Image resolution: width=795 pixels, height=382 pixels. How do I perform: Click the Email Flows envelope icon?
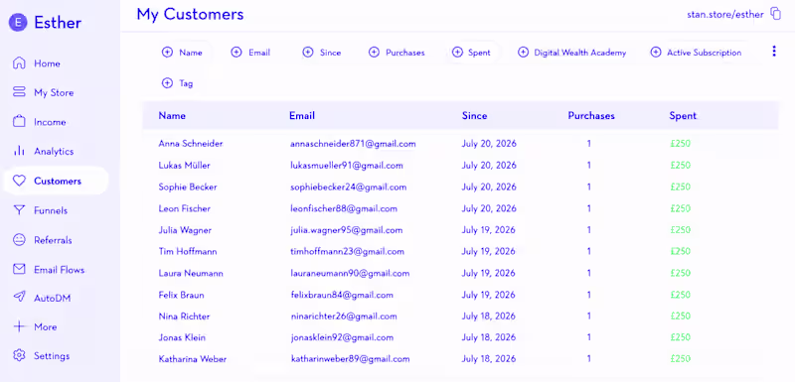[19, 269]
